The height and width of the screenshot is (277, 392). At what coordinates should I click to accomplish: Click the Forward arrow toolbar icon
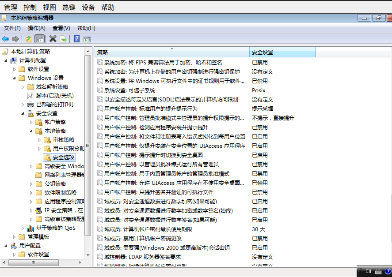pos(15,39)
